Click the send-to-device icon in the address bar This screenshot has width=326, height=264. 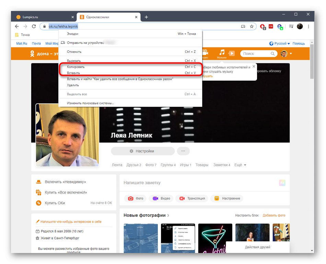243,26
